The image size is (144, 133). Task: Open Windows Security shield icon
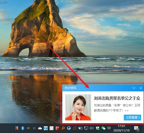tap(98, 128)
